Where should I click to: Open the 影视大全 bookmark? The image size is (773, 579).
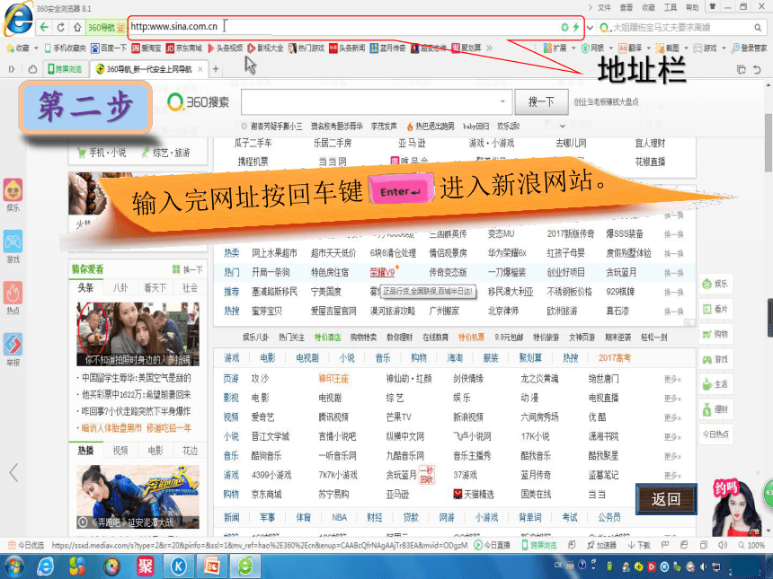click(266, 48)
